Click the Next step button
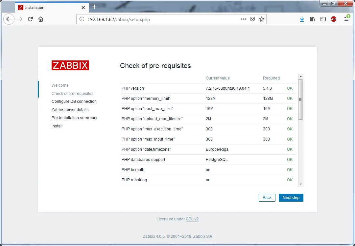 (x=291, y=198)
